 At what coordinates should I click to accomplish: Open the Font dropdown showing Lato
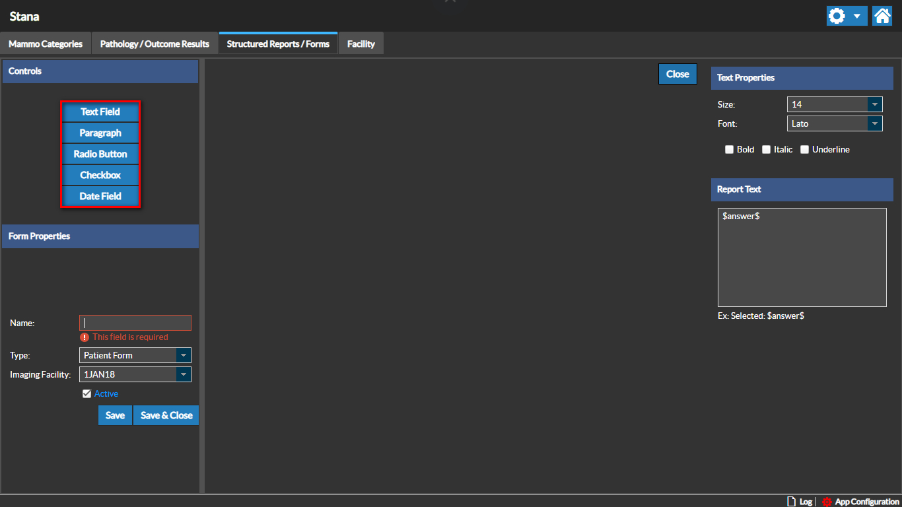point(875,123)
